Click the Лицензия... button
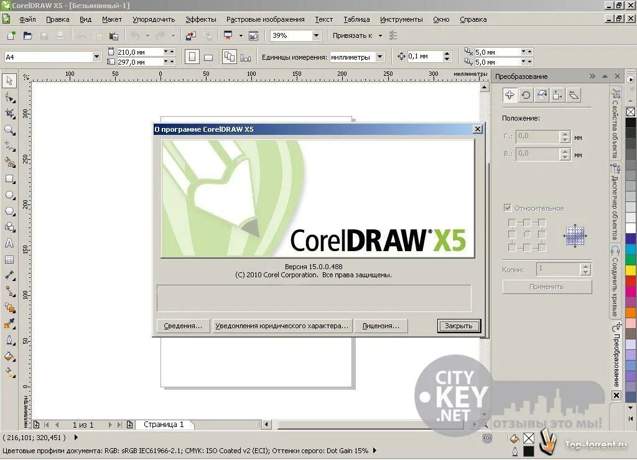Image resolution: width=637 pixels, height=460 pixels. click(x=381, y=326)
